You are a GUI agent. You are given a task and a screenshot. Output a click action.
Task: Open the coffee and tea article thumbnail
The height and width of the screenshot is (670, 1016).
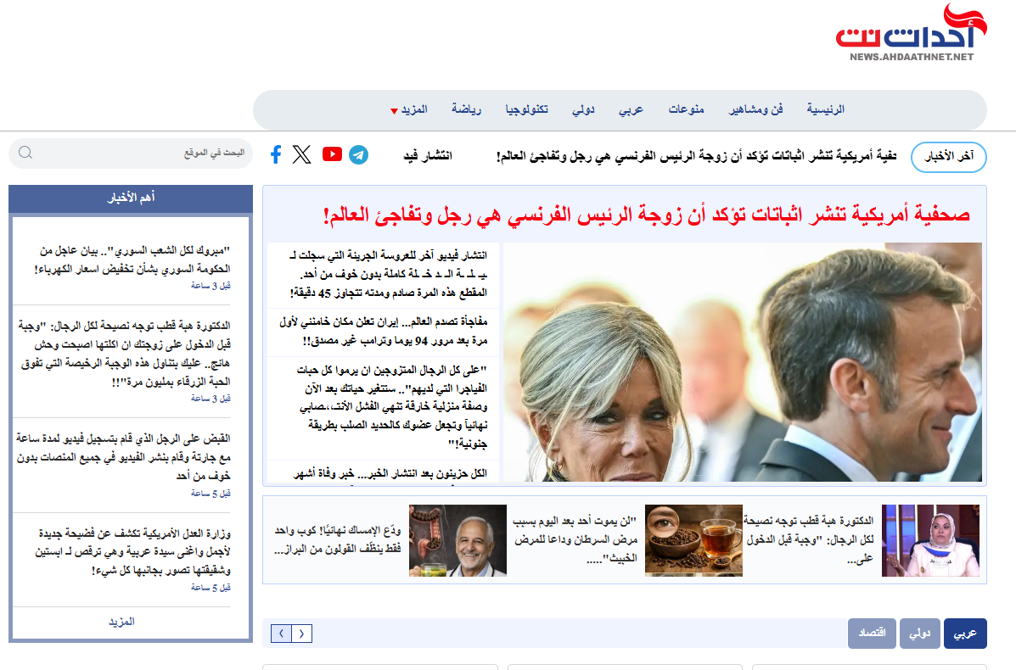pos(694,540)
